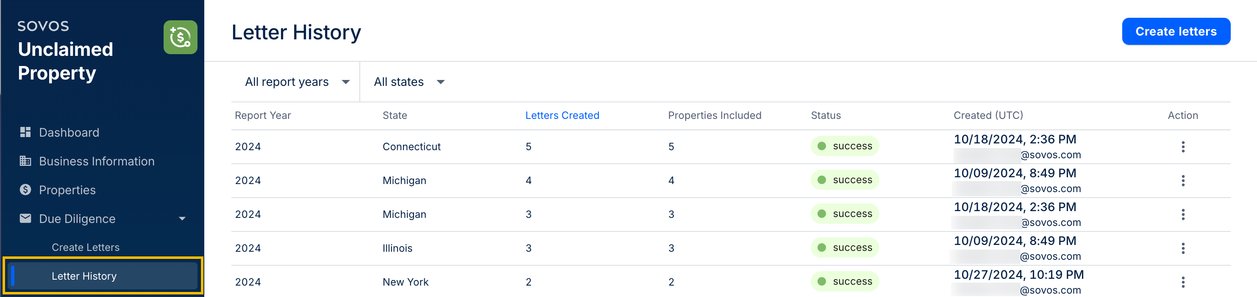Click the Properties dollar coin icon
The height and width of the screenshot is (297, 1257).
(25, 190)
